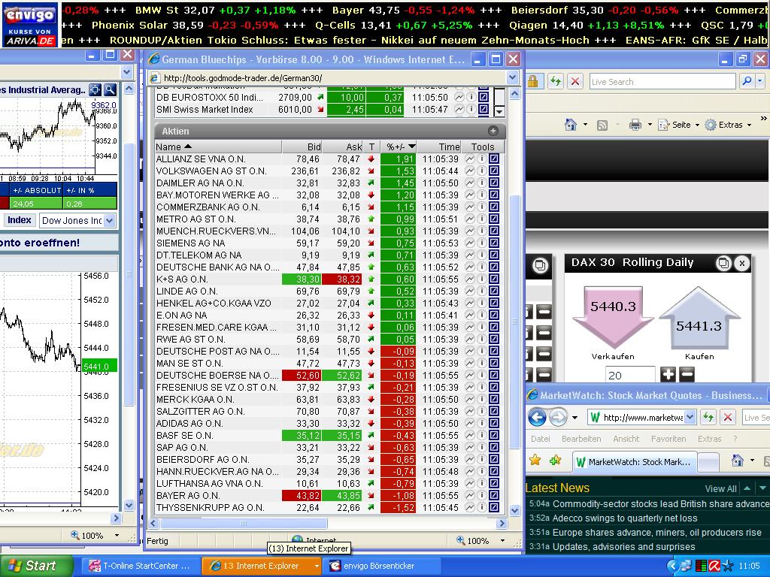Decrease quantity with minus button
The width and height of the screenshot is (770, 577).
pyautogui.click(x=687, y=374)
